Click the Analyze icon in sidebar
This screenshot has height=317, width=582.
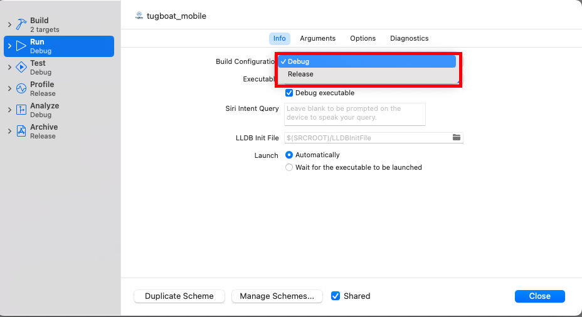(21, 110)
